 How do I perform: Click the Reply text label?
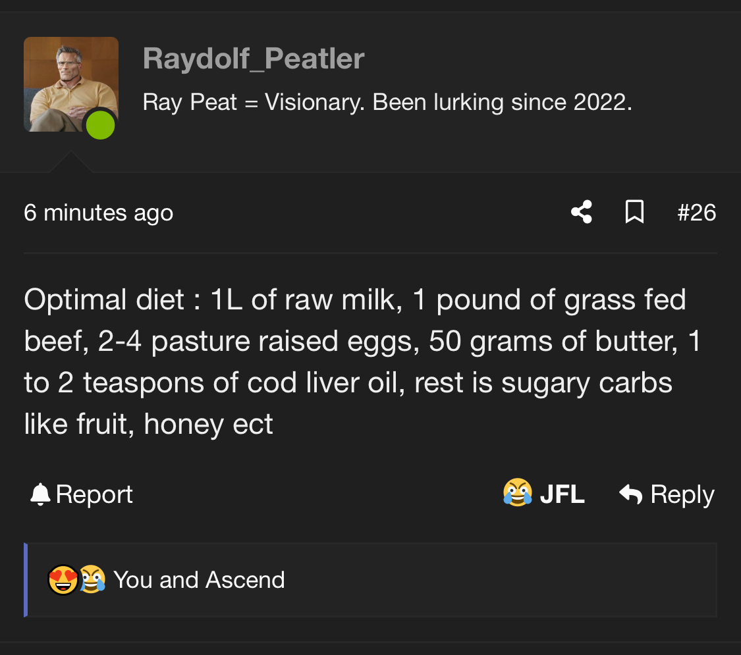682,494
